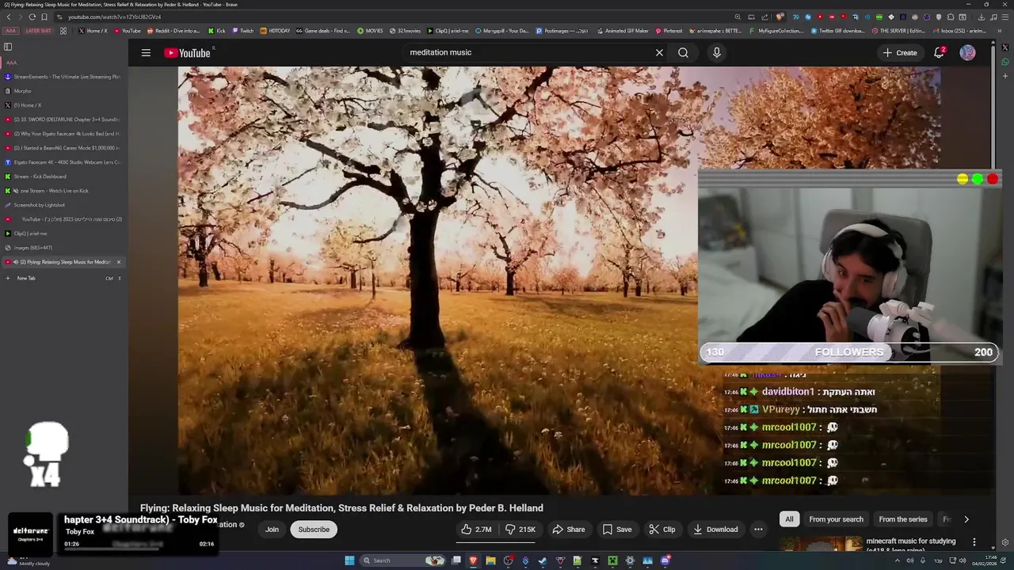
Task: Select the From your search chip
Action: [x=836, y=519]
